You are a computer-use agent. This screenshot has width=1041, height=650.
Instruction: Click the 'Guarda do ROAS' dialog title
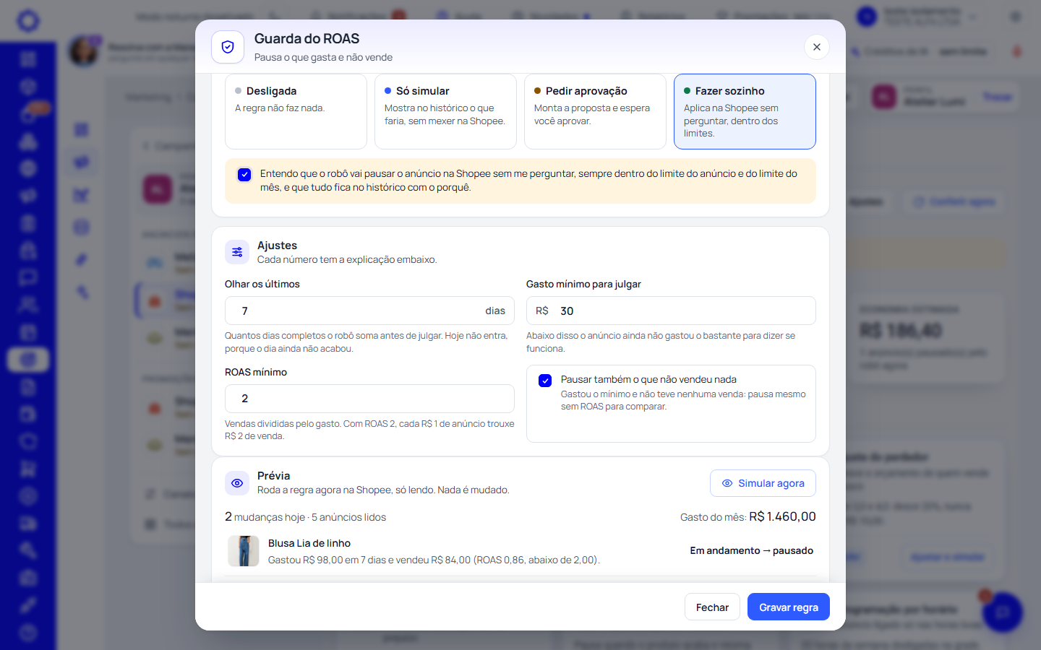(307, 39)
